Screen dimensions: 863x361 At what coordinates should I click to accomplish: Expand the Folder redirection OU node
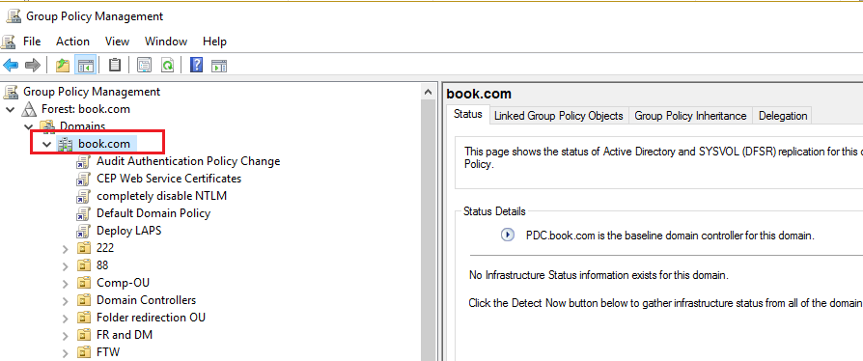point(66,319)
